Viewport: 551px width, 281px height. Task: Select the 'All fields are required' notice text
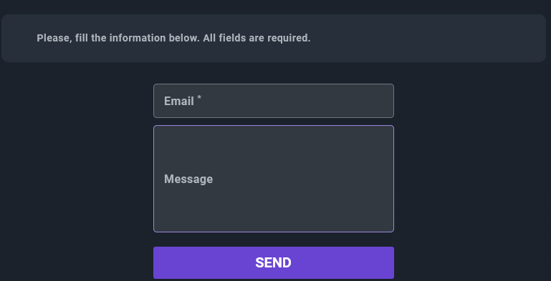click(x=257, y=38)
